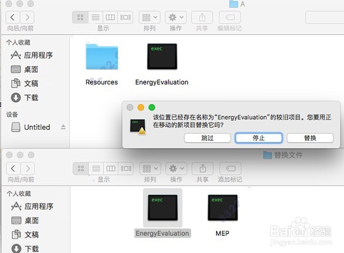Click green zoom button on dialog

coord(152,107)
